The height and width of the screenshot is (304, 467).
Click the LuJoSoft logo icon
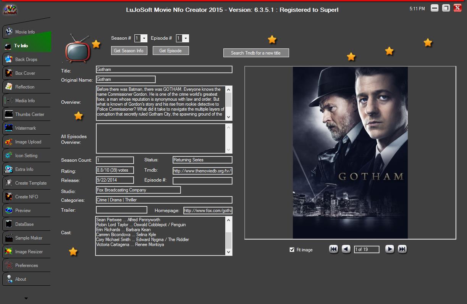point(10,9)
